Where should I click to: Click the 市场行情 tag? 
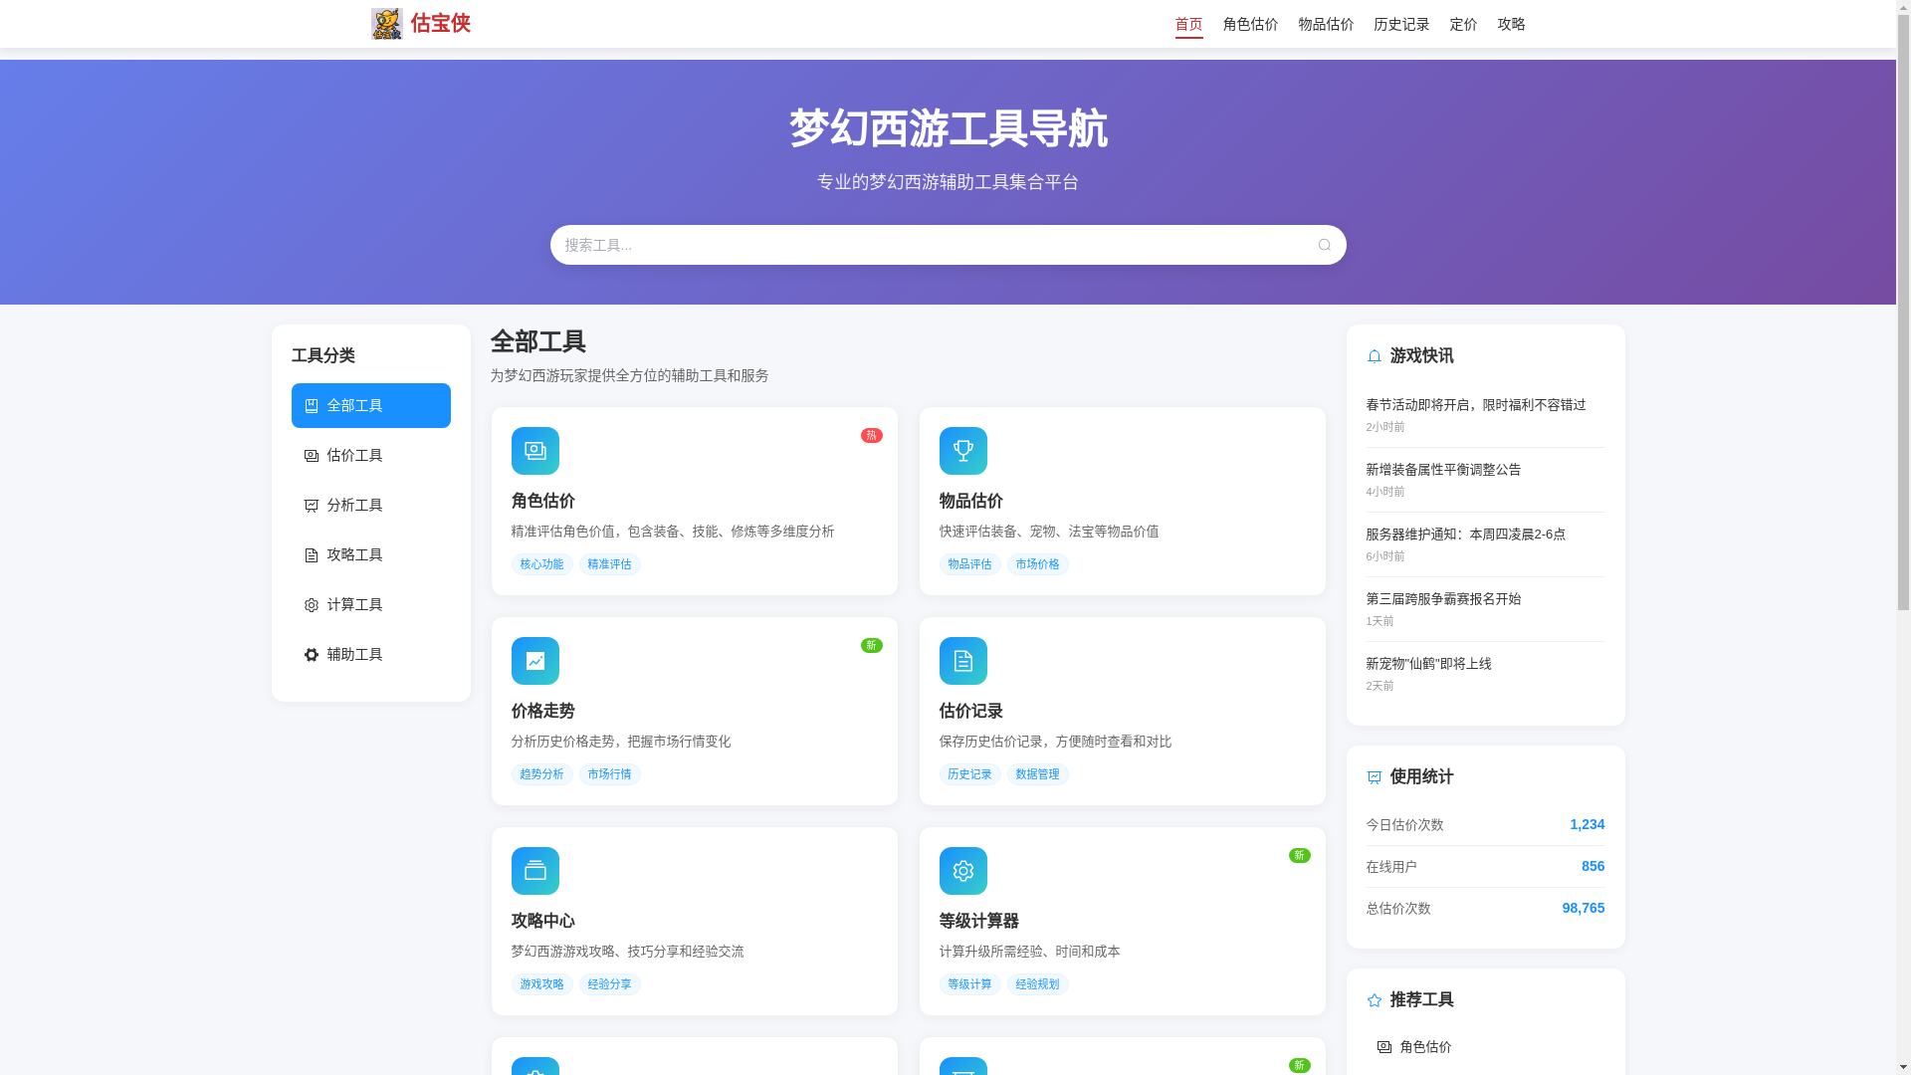point(609,774)
